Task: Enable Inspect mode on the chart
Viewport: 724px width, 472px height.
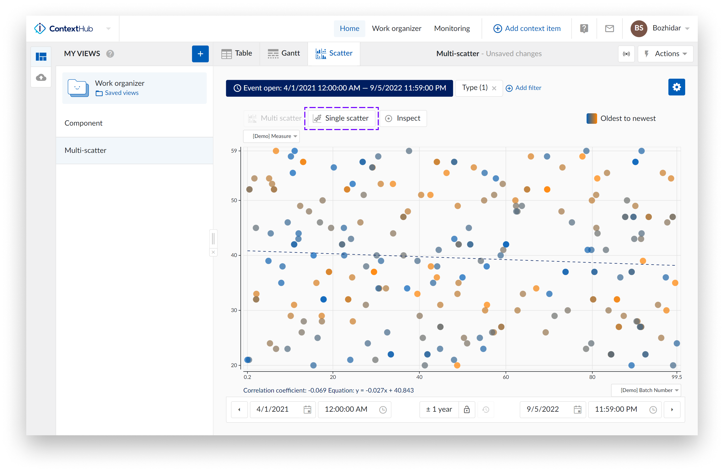Action: (403, 118)
